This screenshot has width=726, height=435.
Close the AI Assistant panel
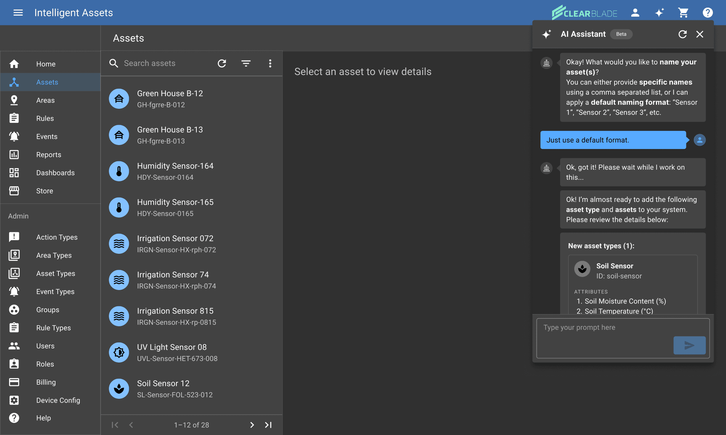click(x=700, y=34)
